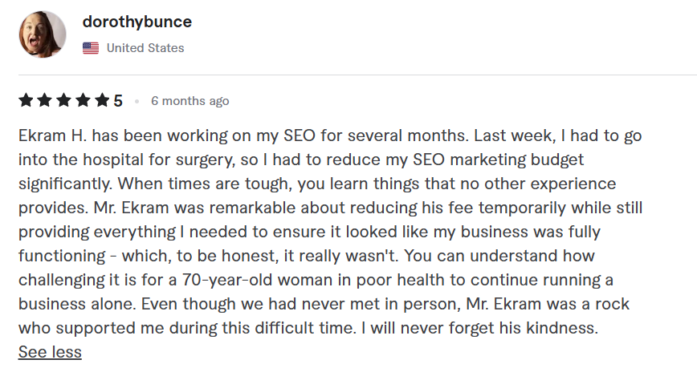
Task: Click the fifth rating star
Action: click(x=102, y=101)
